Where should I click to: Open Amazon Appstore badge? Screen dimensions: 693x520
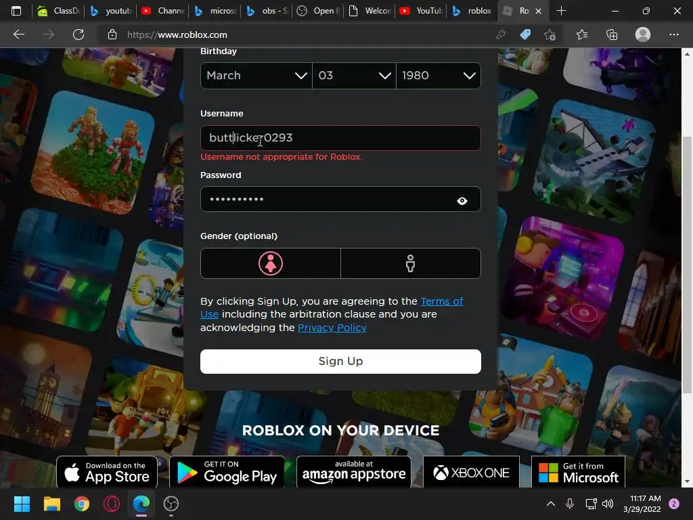(x=353, y=472)
